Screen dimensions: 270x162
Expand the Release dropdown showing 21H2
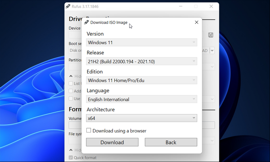point(141,62)
